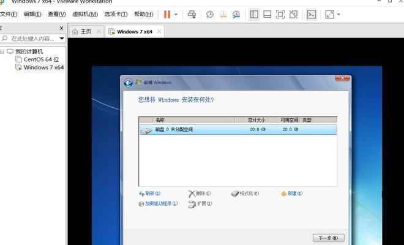The width and height of the screenshot is (404, 245).
Task: Take a snapshot of the virtual machine
Action: (210, 15)
